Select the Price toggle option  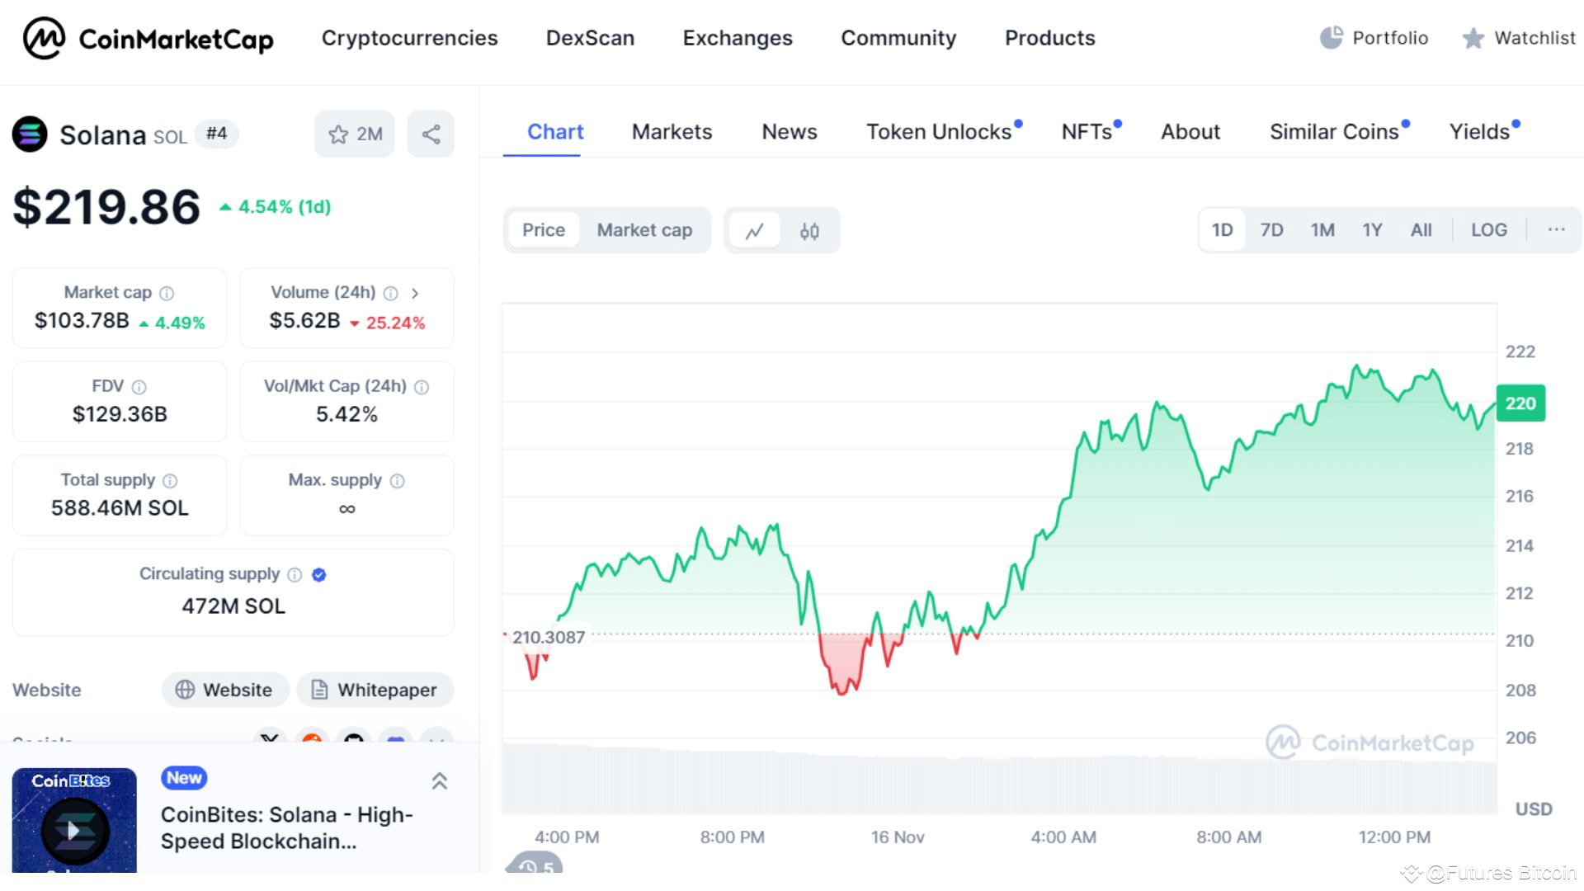tap(543, 230)
